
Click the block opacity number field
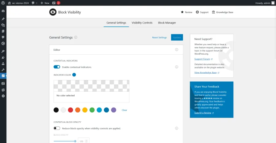pyautogui.click(x=84, y=141)
